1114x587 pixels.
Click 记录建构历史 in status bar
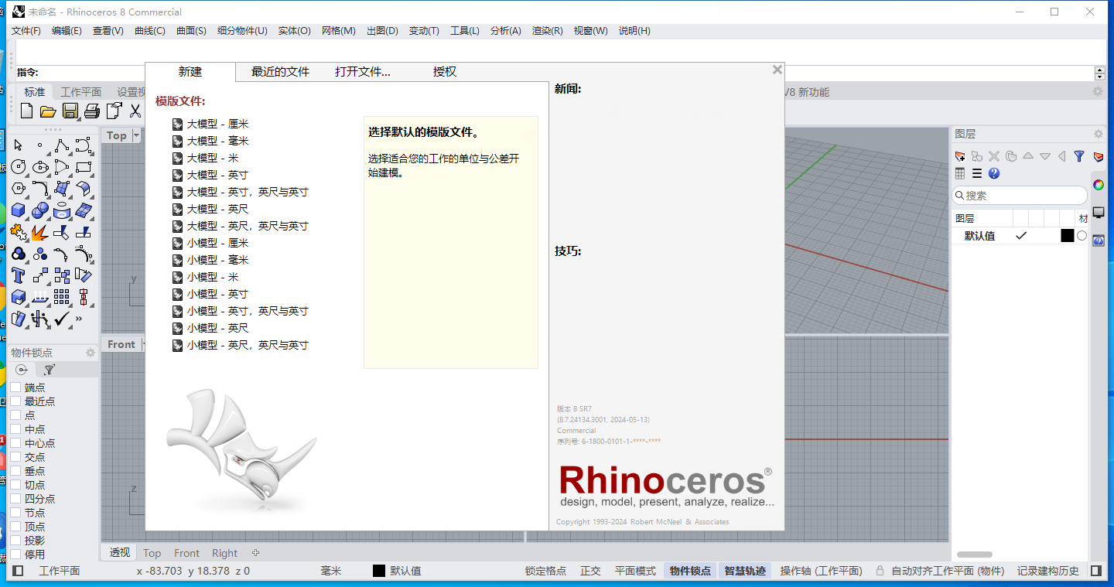pyautogui.click(x=1047, y=571)
